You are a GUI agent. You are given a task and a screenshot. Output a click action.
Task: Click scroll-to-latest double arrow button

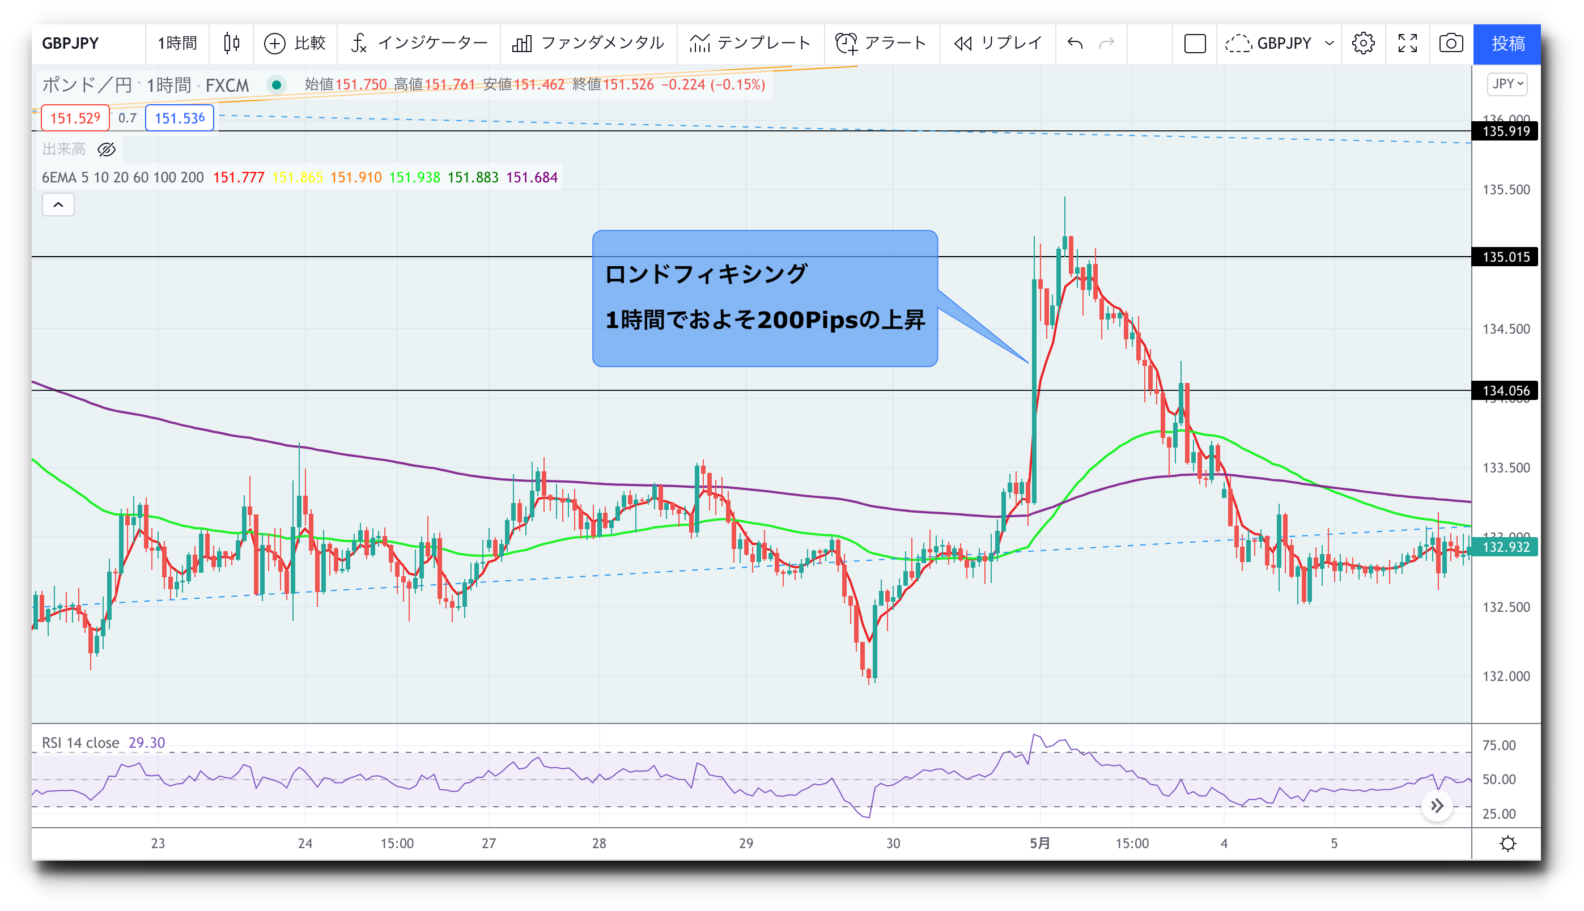(1437, 806)
